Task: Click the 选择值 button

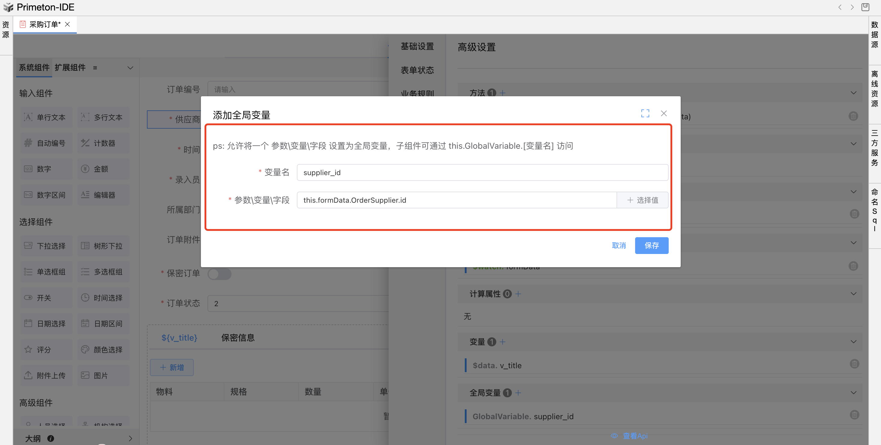Action: click(642, 200)
